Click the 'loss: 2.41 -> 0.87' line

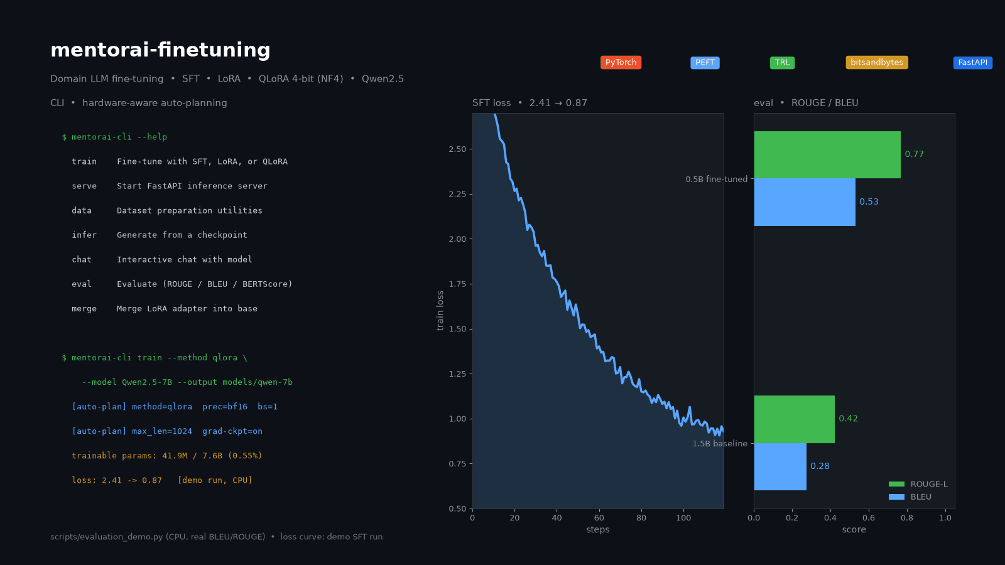162,480
